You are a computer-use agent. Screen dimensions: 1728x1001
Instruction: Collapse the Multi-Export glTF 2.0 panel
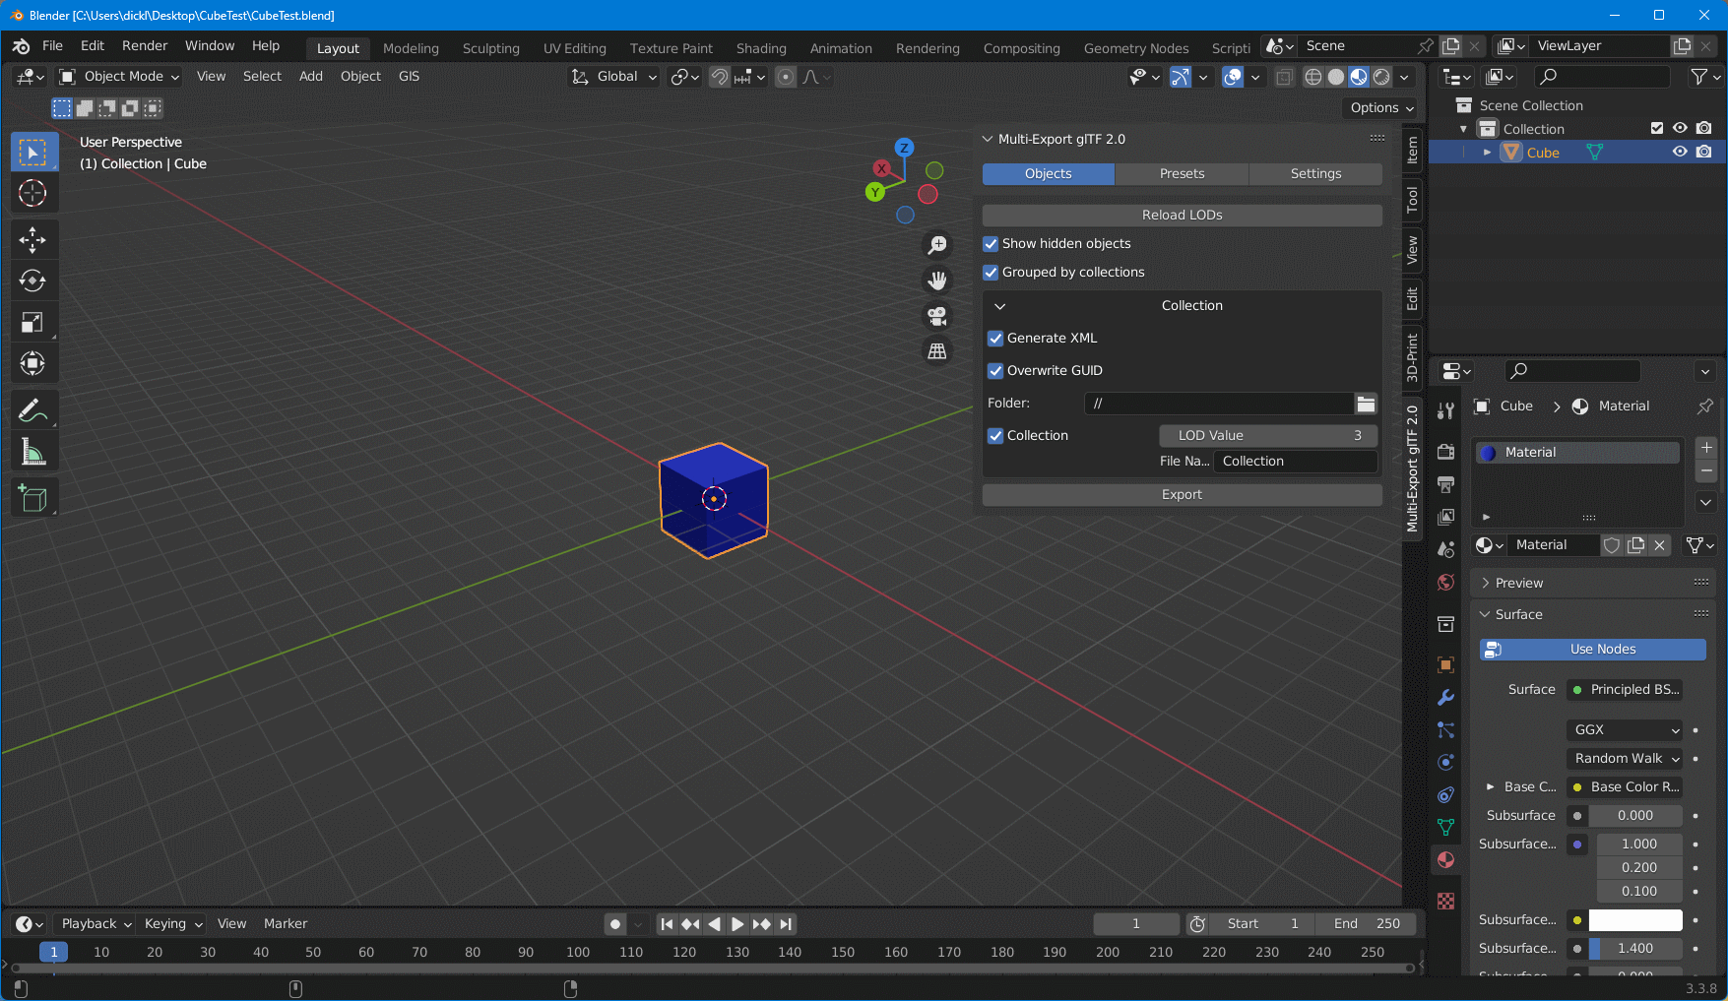(988, 140)
